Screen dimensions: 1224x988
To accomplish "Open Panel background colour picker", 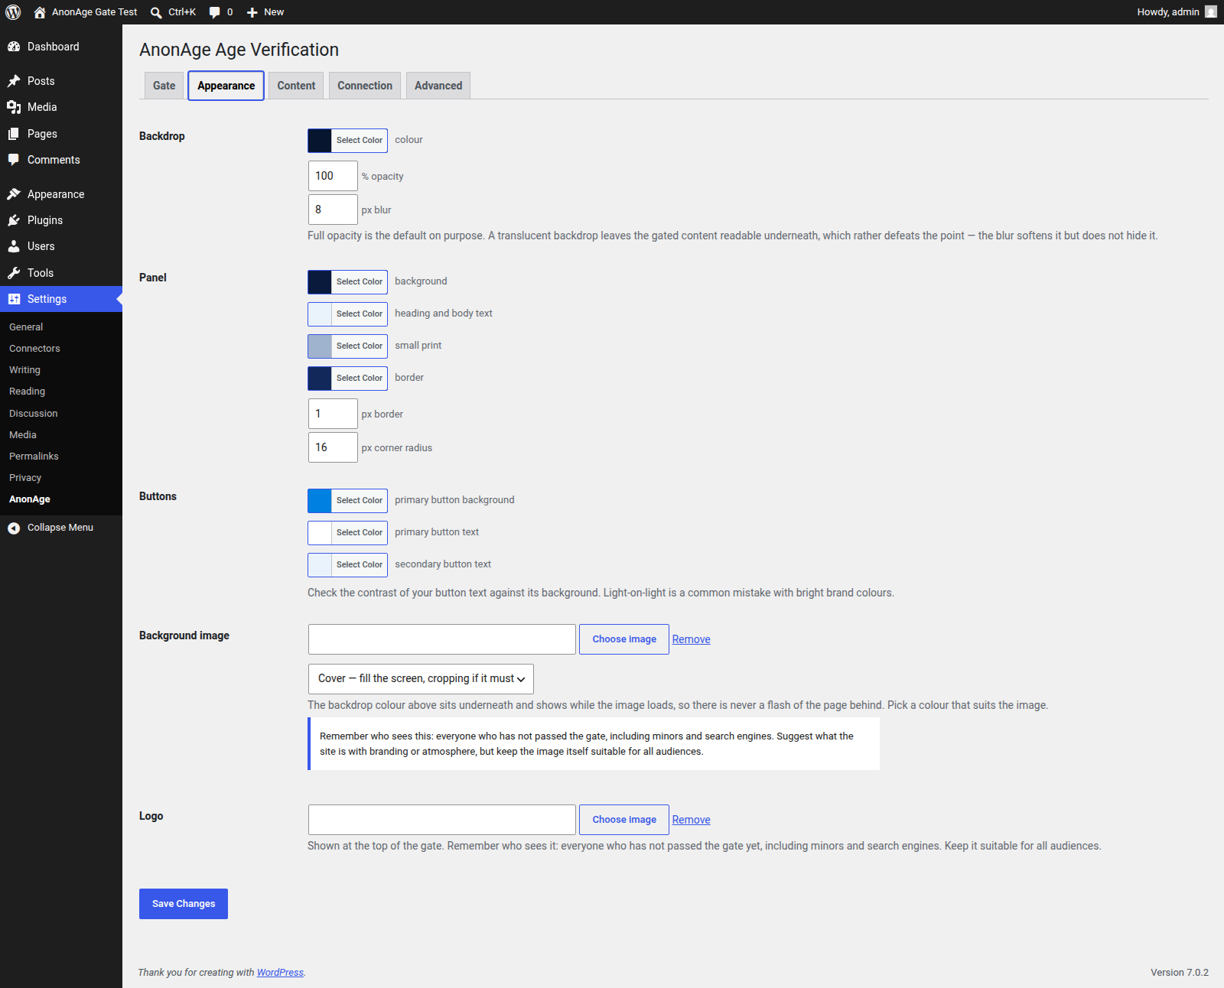I will tap(347, 282).
